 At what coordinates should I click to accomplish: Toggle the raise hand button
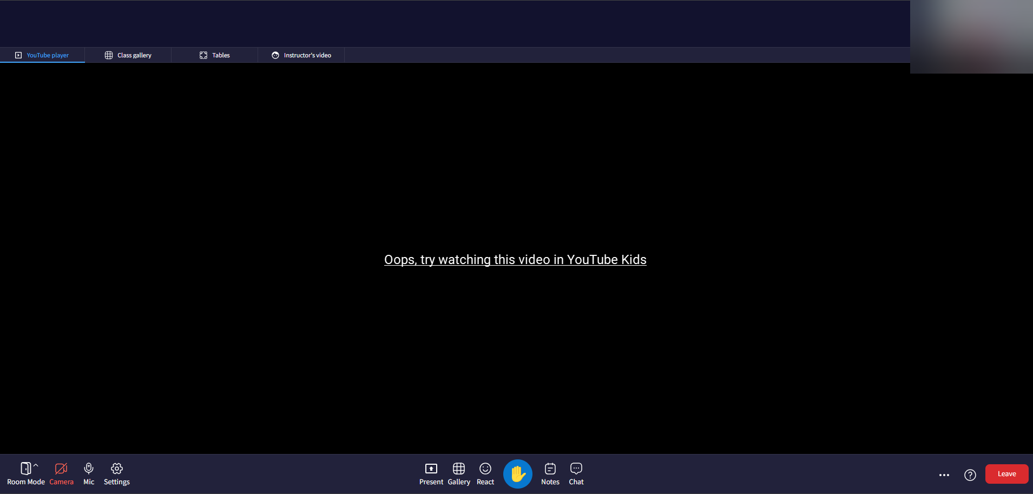(518, 474)
